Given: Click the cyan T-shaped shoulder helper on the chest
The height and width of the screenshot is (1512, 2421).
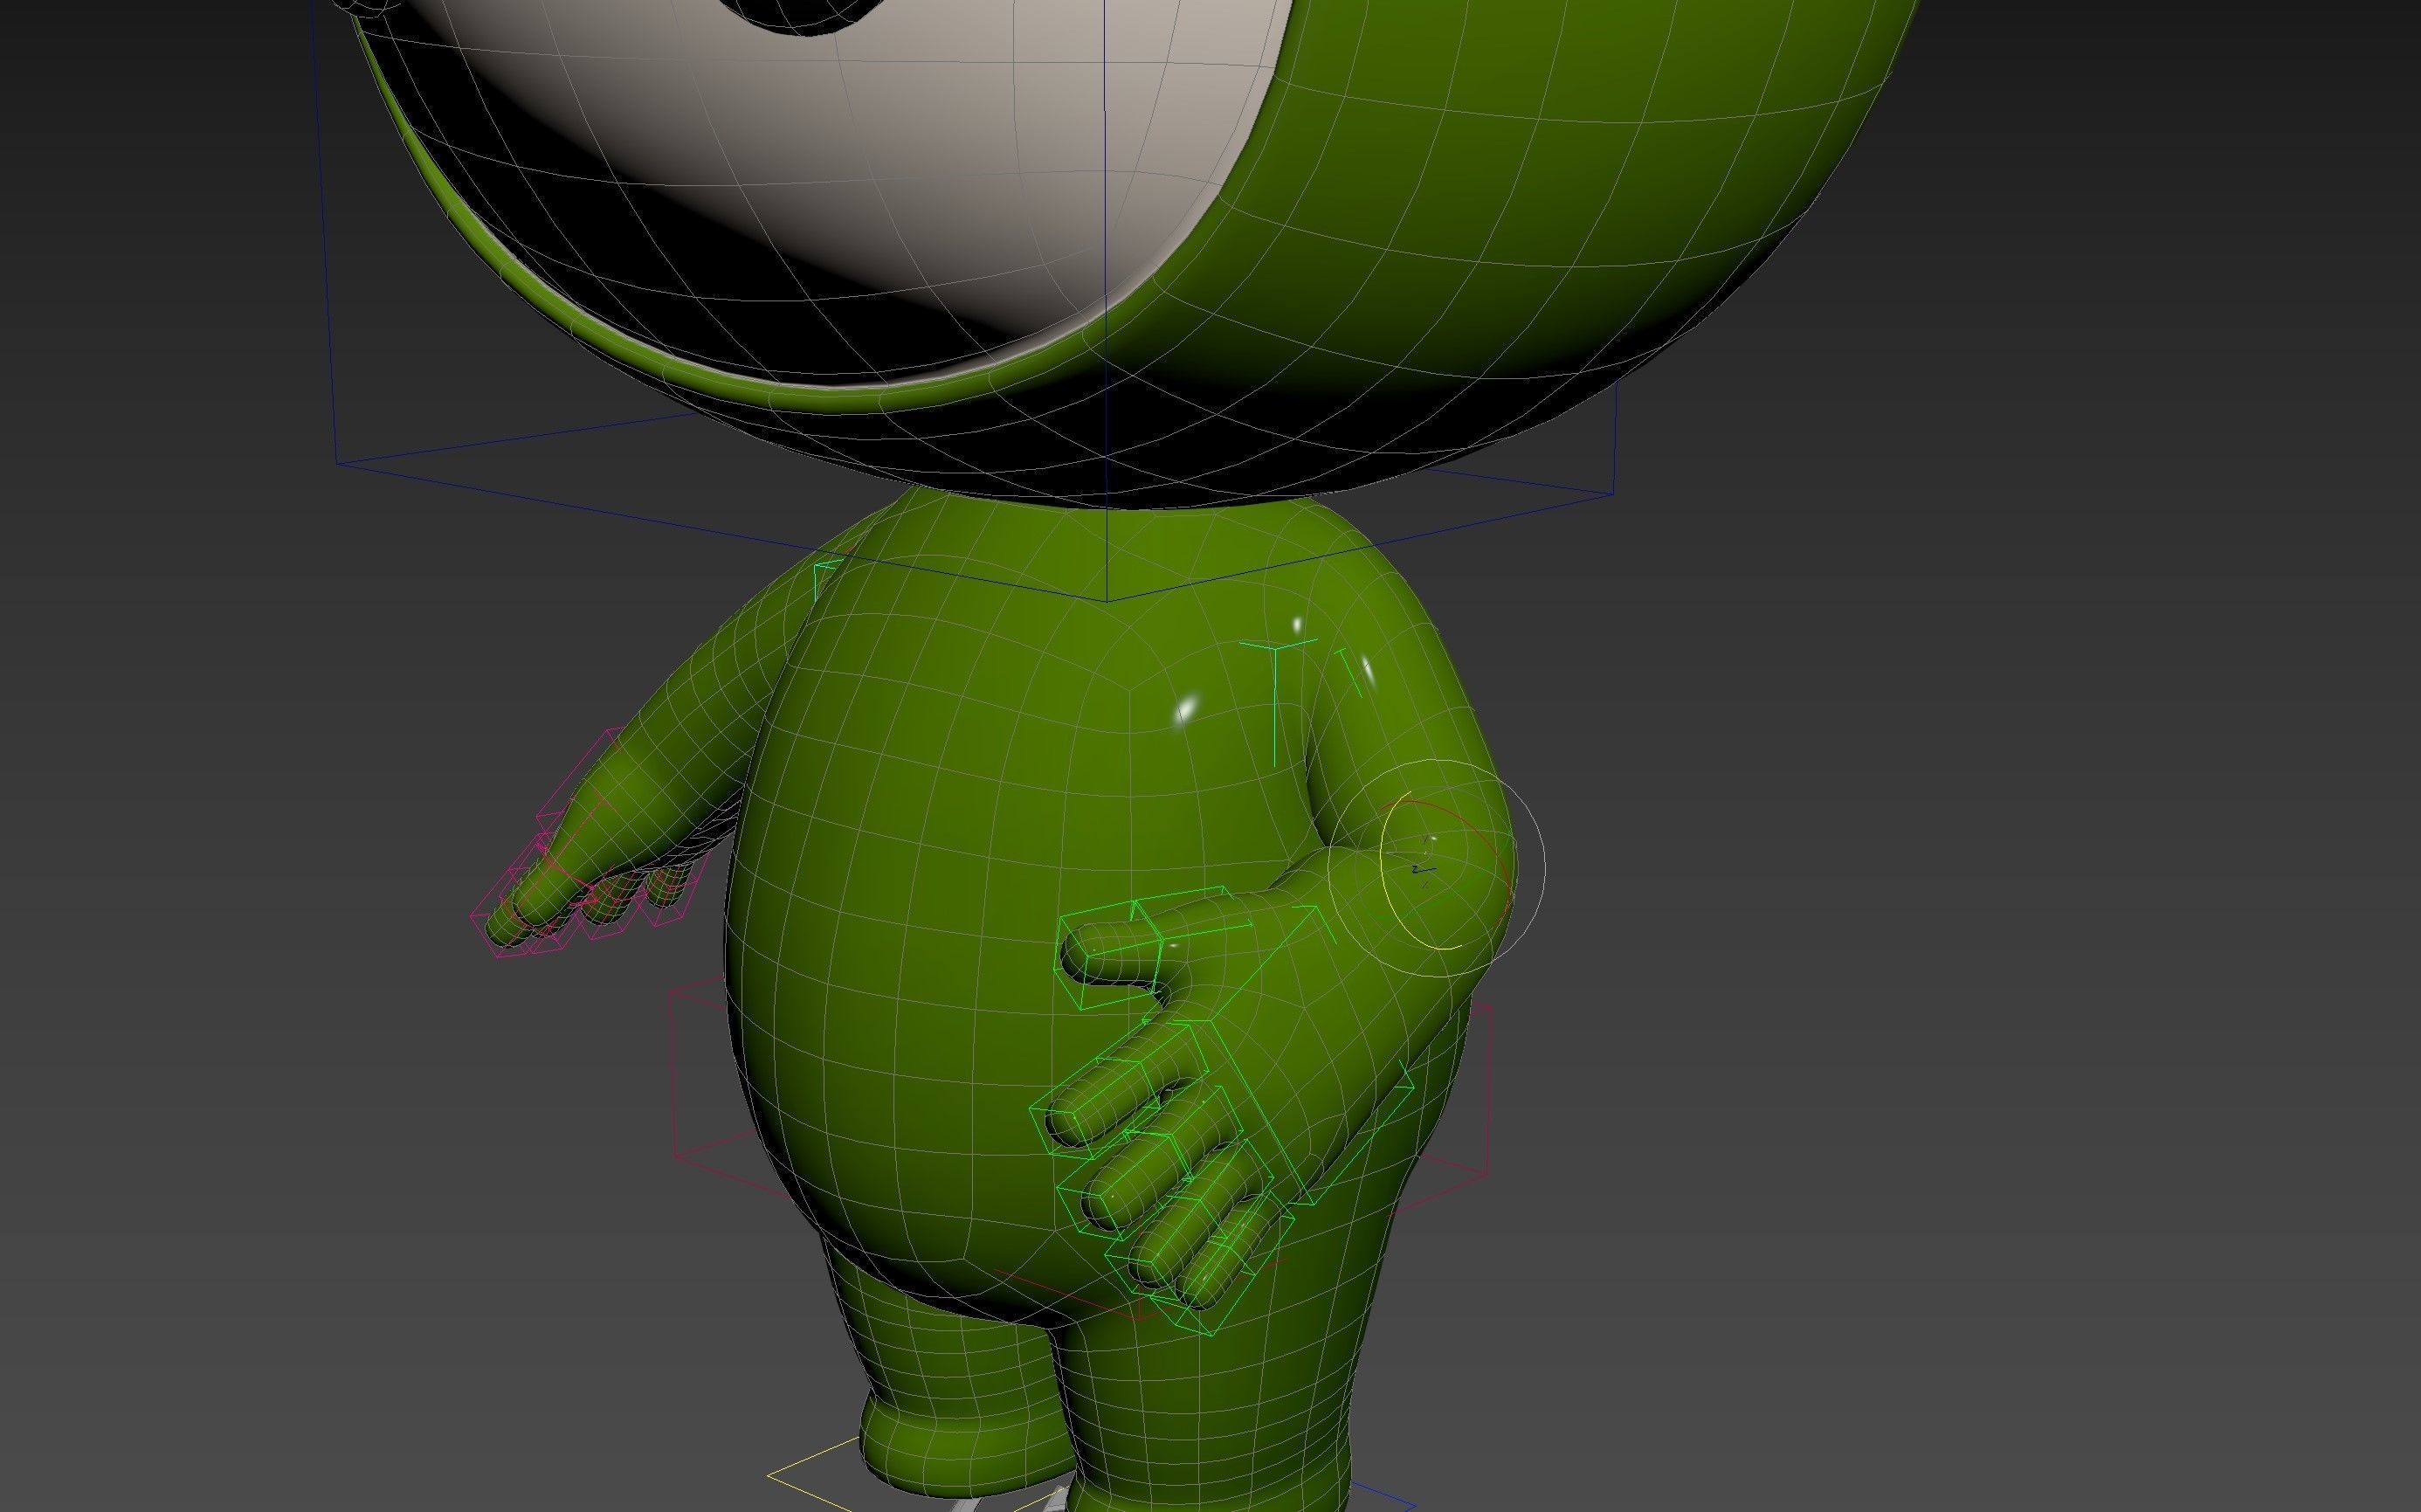Looking at the screenshot, I should tap(1274, 703).
